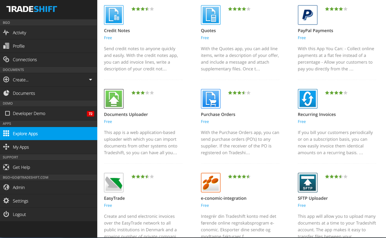The width and height of the screenshot is (386, 238).
Task: Open Settings menu item
Action: pos(49,201)
